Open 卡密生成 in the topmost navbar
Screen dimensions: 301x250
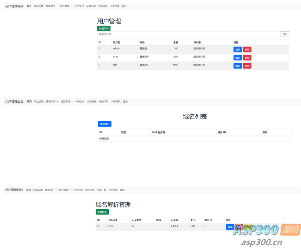[79, 6]
